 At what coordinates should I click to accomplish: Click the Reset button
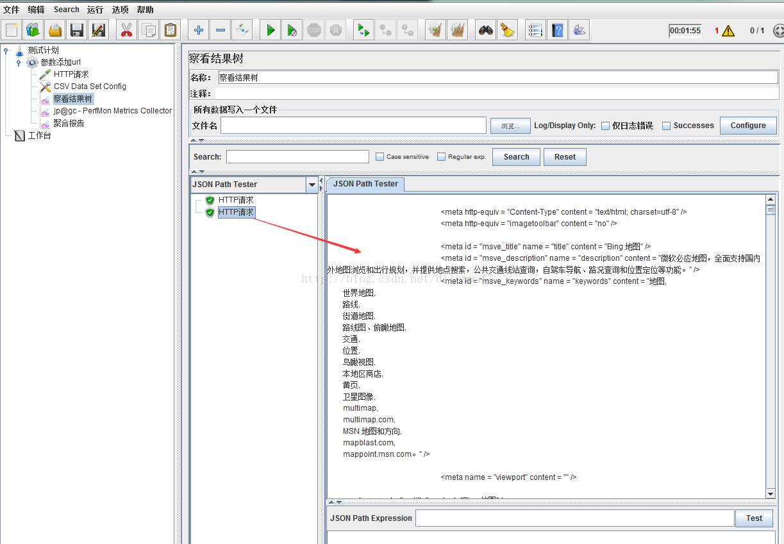565,157
